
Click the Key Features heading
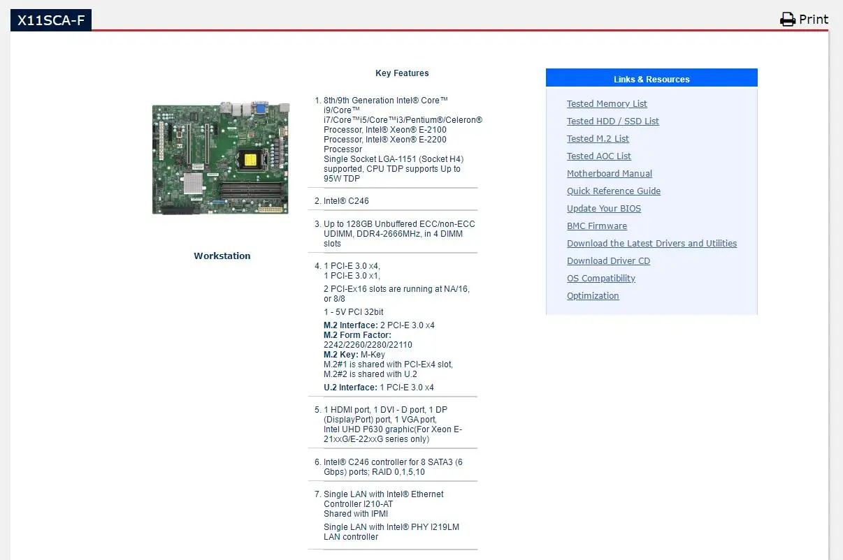click(402, 73)
